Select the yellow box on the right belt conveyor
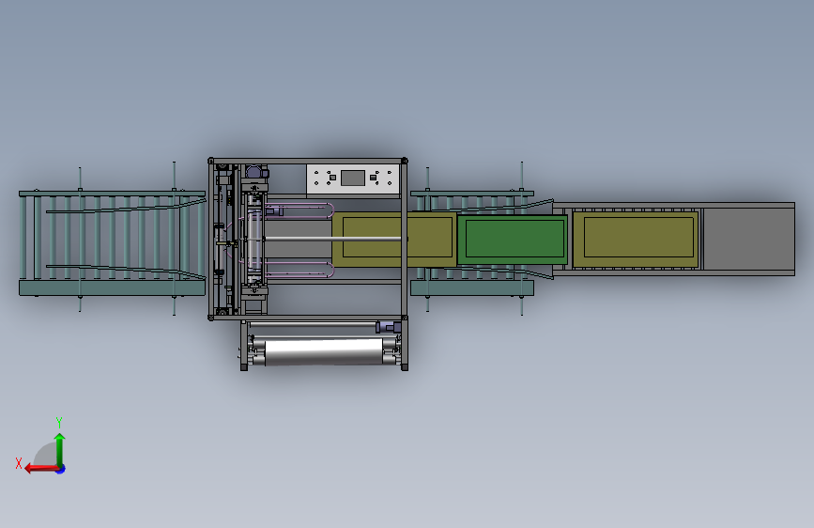Image resolution: width=814 pixels, height=528 pixels. tap(636, 239)
